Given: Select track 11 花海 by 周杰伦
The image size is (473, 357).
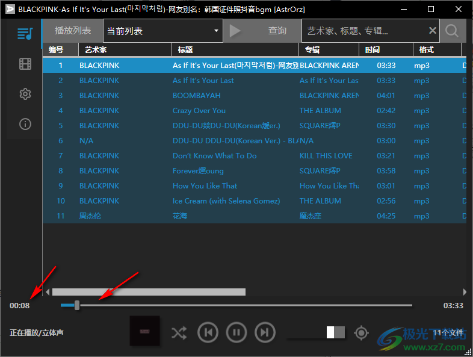Looking at the screenshot, I should click(255, 216).
